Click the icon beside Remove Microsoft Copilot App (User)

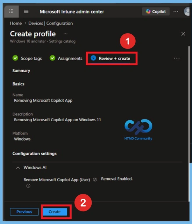pos(95,180)
